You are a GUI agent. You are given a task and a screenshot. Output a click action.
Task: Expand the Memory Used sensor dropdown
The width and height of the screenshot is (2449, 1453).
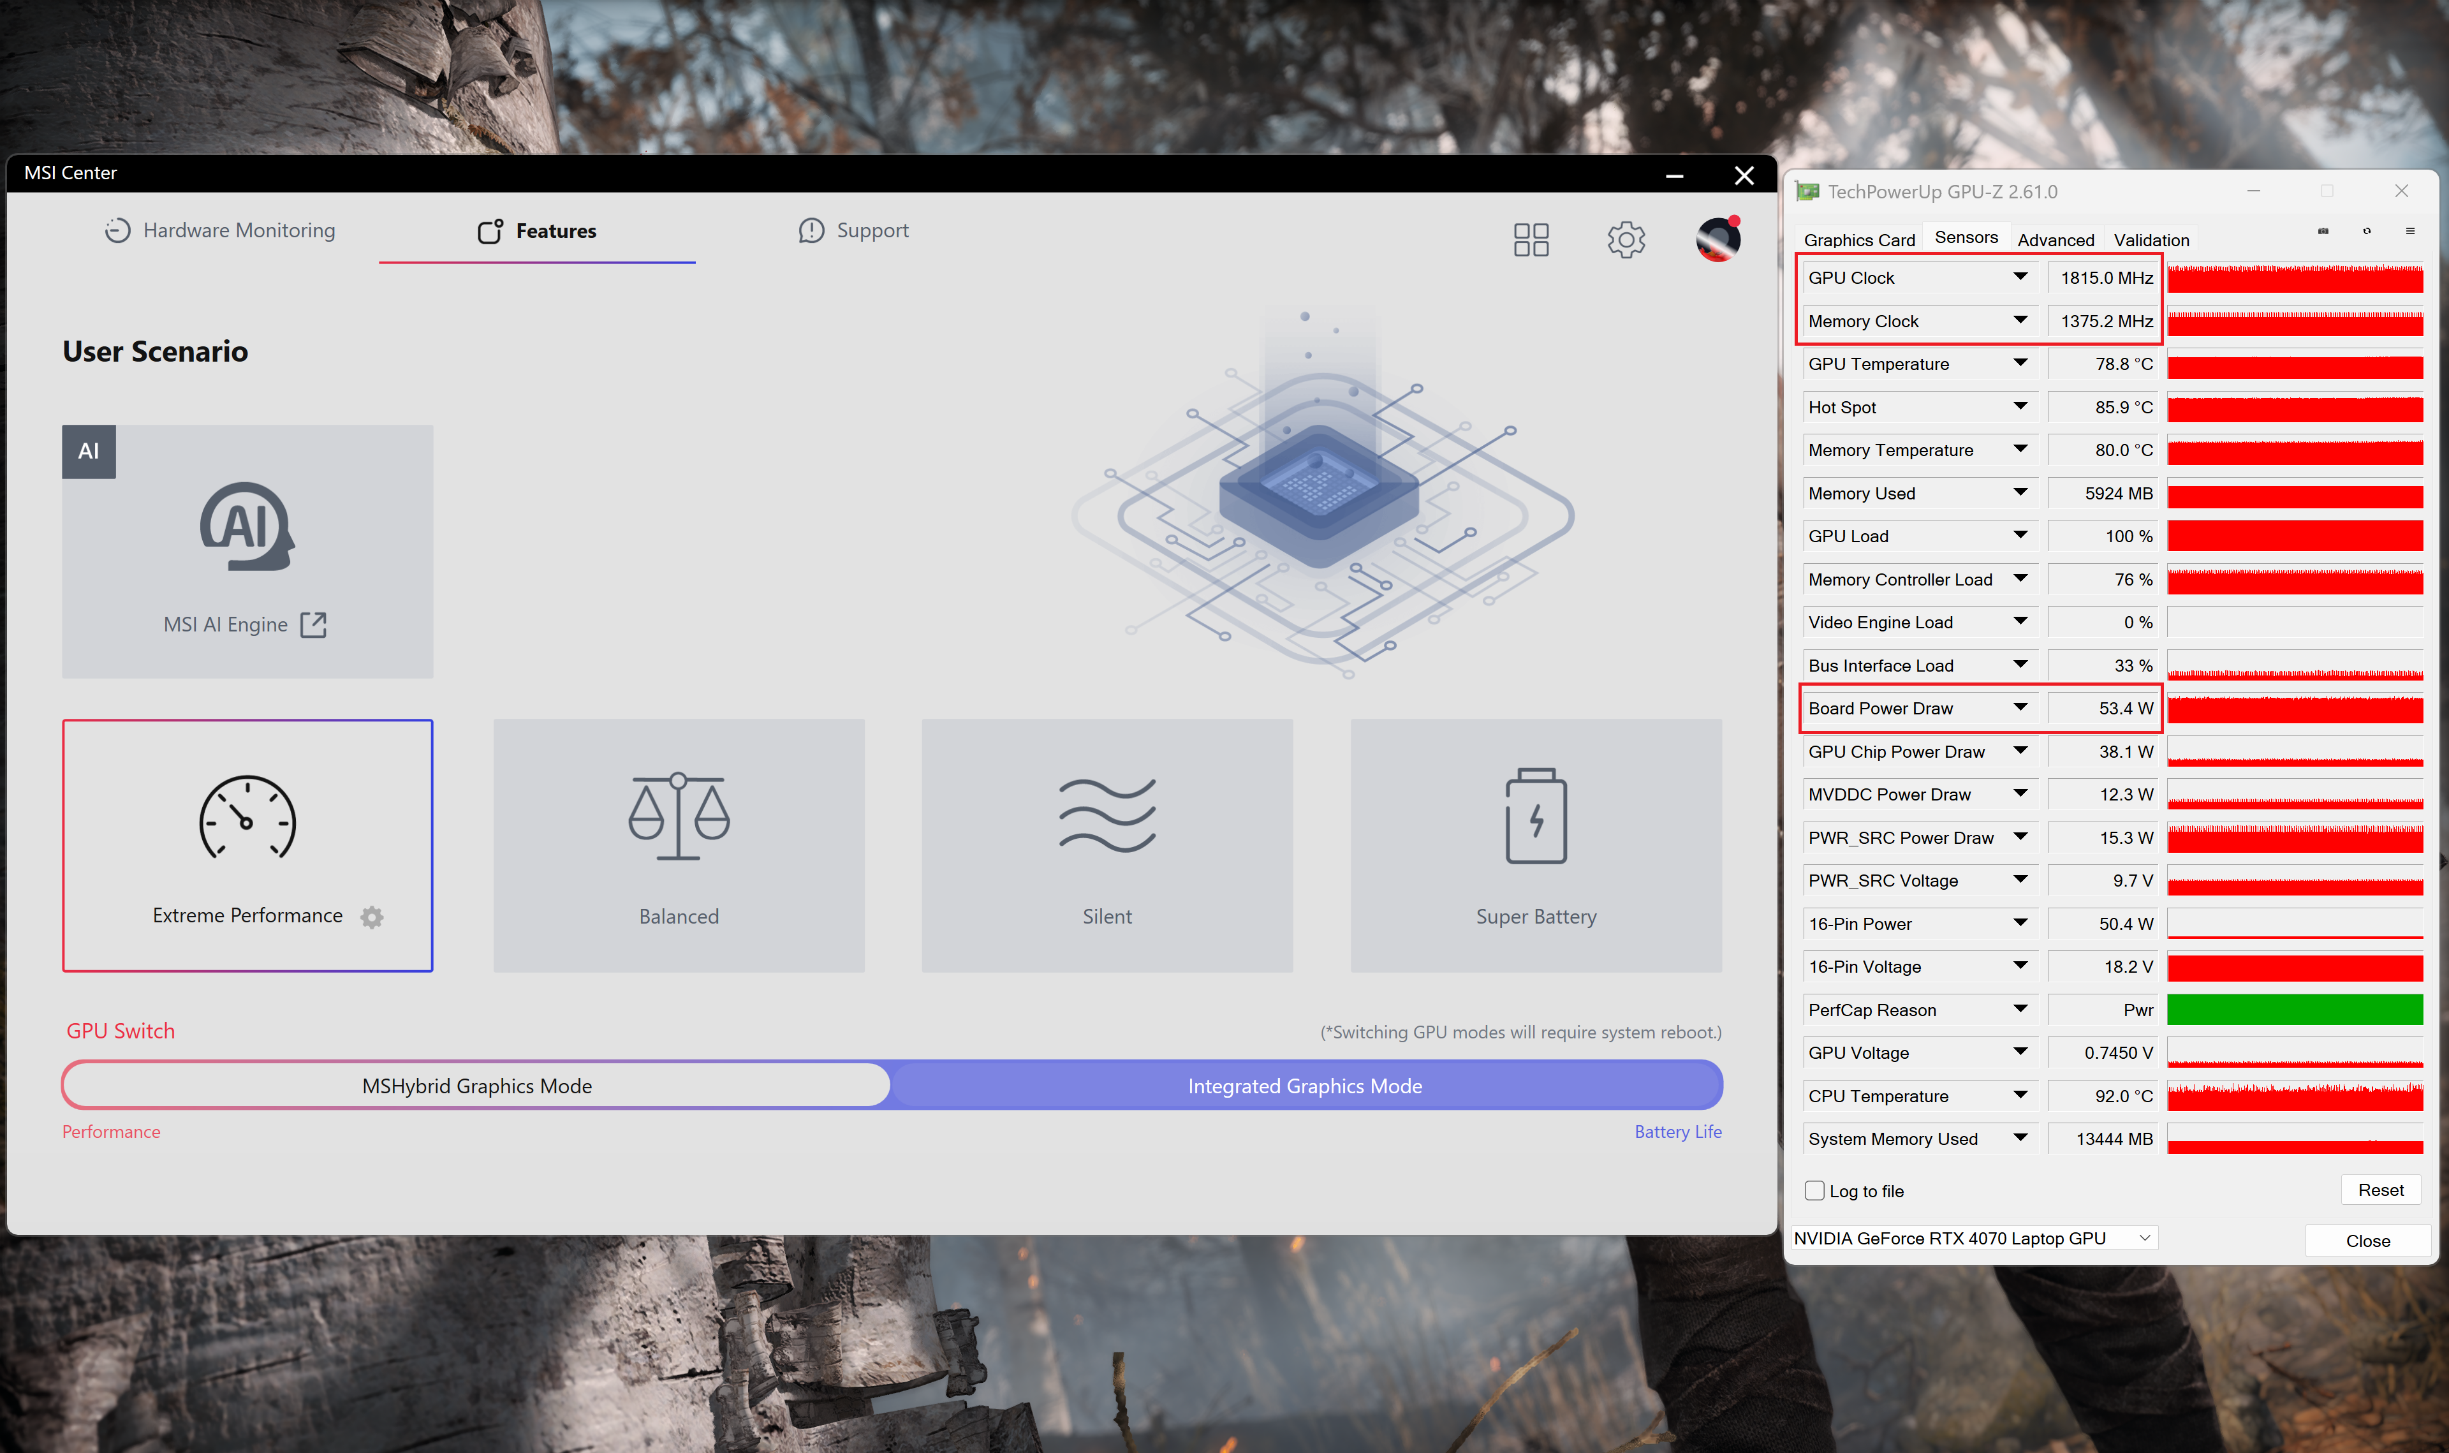coord(2020,492)
